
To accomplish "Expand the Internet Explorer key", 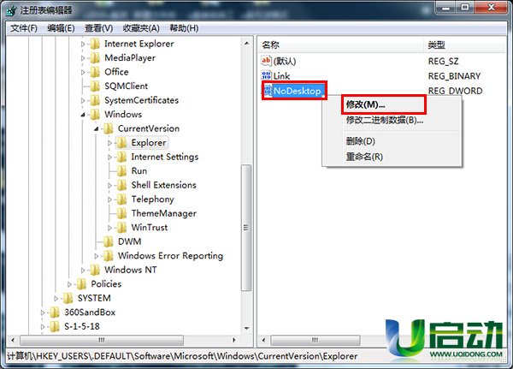I will [x=83, y=44].
